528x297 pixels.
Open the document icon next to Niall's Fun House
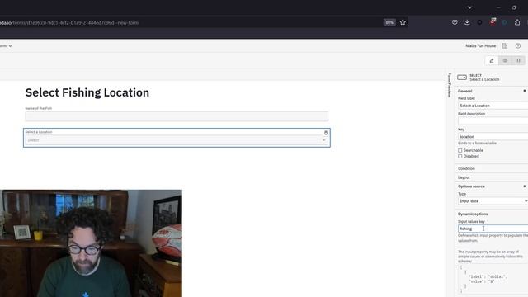(504, 46)
